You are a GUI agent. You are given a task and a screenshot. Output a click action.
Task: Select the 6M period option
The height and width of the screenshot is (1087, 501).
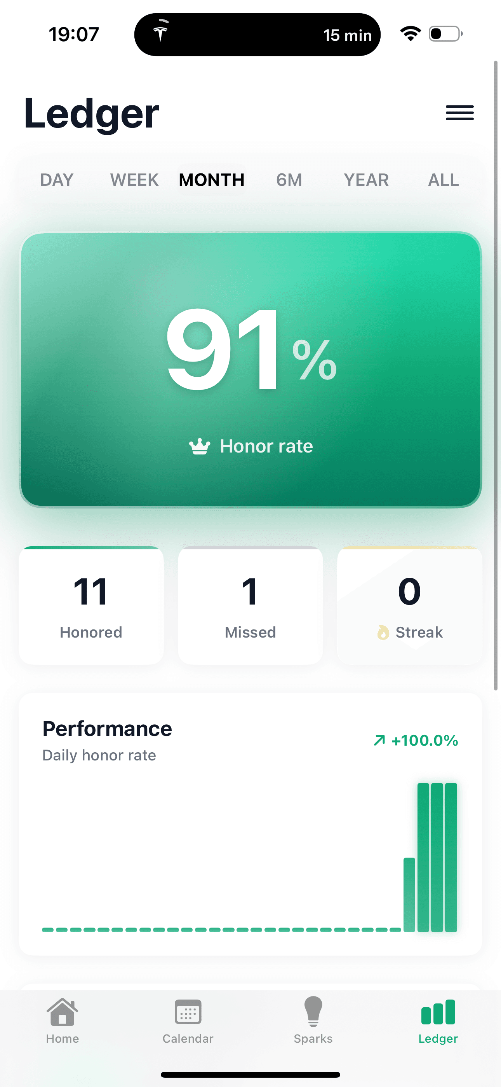(289, 180)
